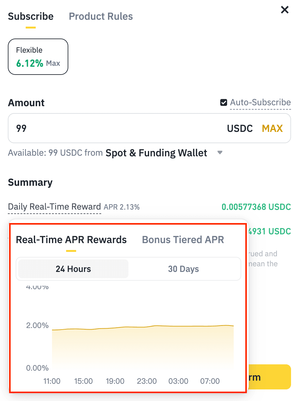Close the subscribe dialog with X icon
Screen dimensions: 302x401
(x=284, y=10)
